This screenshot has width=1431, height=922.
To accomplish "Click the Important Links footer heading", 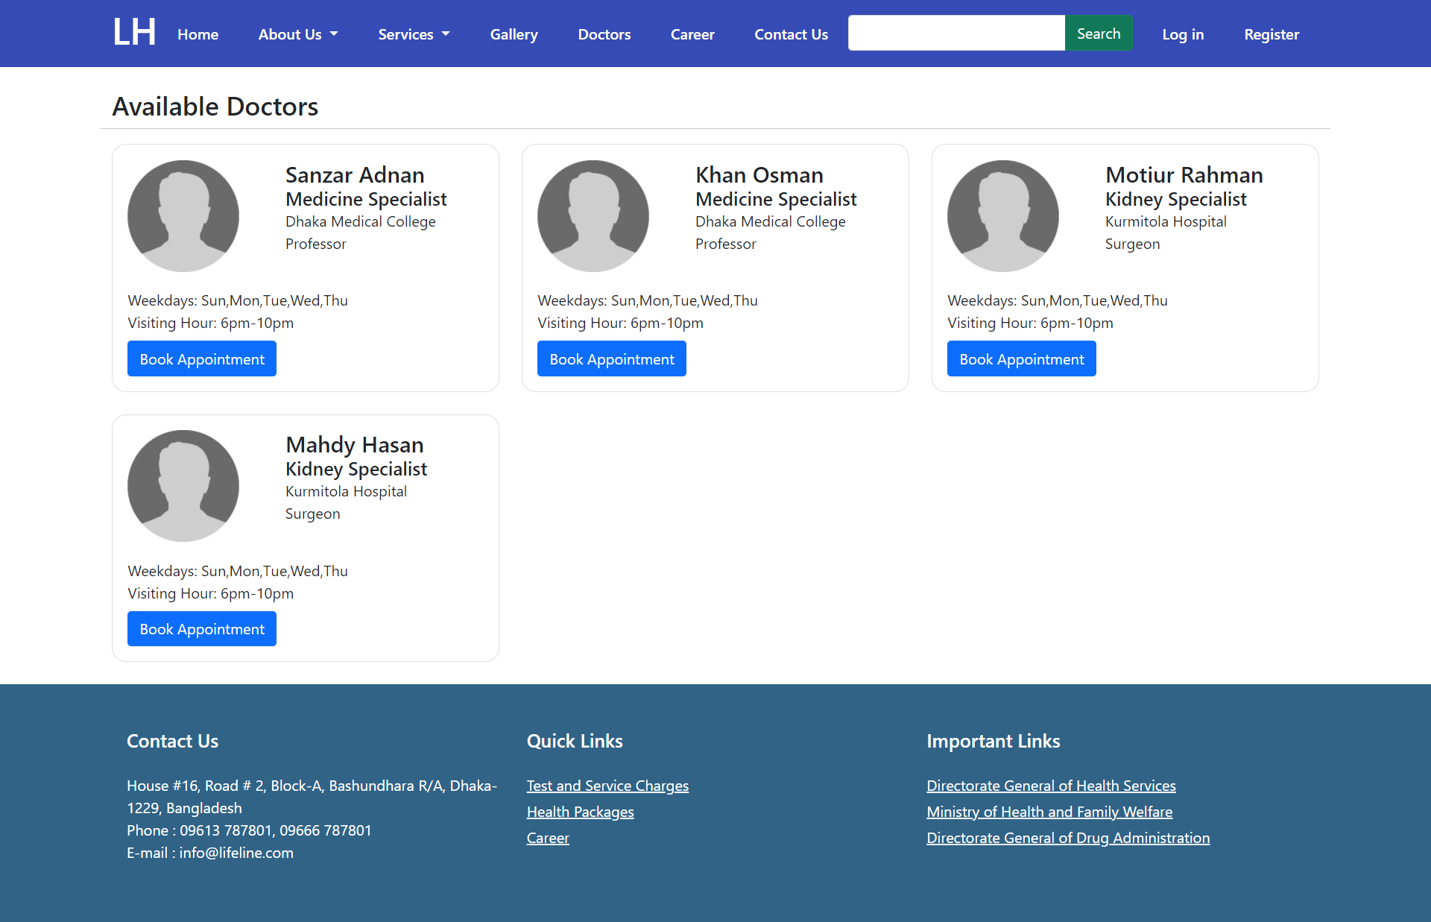I will click(x=993, y=741).
